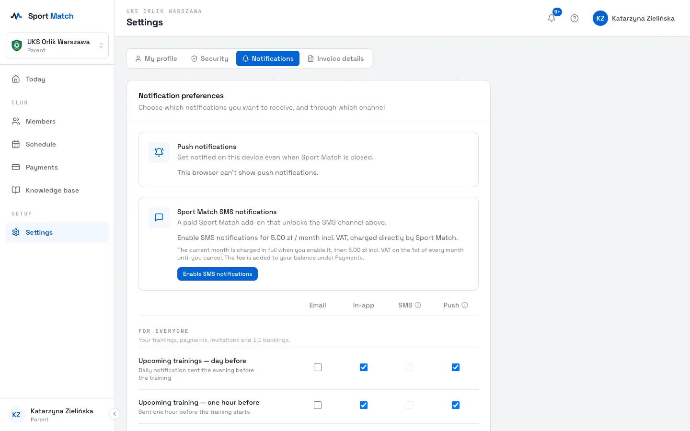The width and height of the screenshot is (690, 431).
Task: Click the Sport Match logo
Action: (42, 16)
